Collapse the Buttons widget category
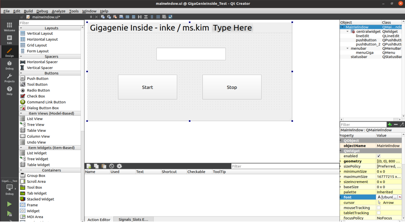 click(21, 73)
